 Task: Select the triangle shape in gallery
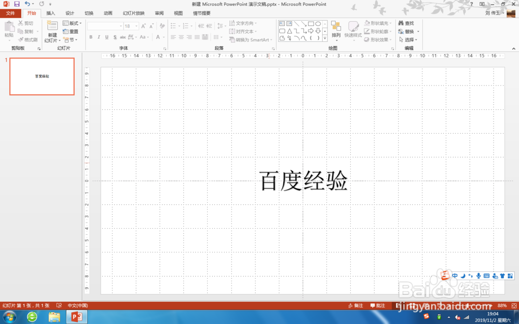(289, 31)
